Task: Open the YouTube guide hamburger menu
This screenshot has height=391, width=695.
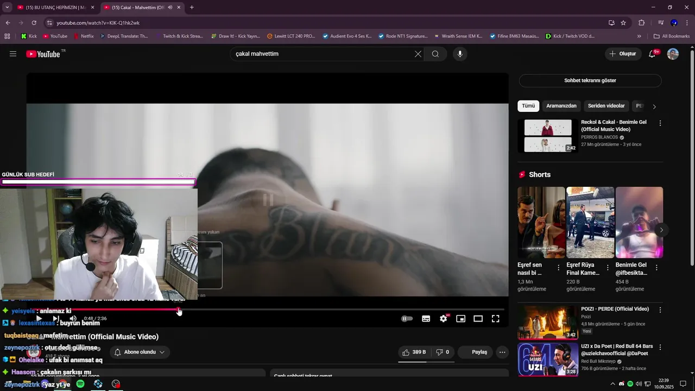Action: [x=13, y=54]
